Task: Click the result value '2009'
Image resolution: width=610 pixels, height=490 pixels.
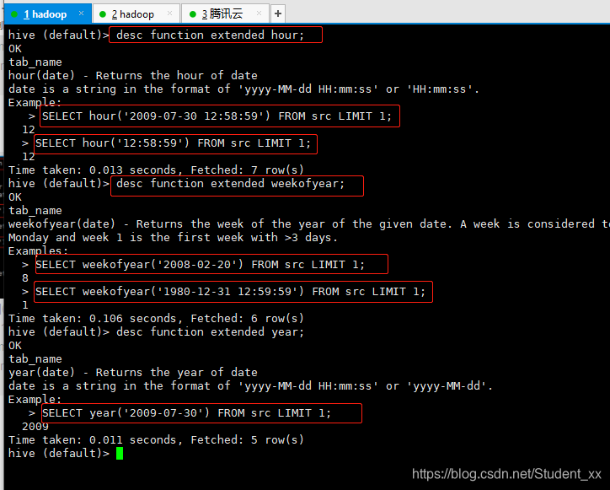Action: click(x=35, y=427)
